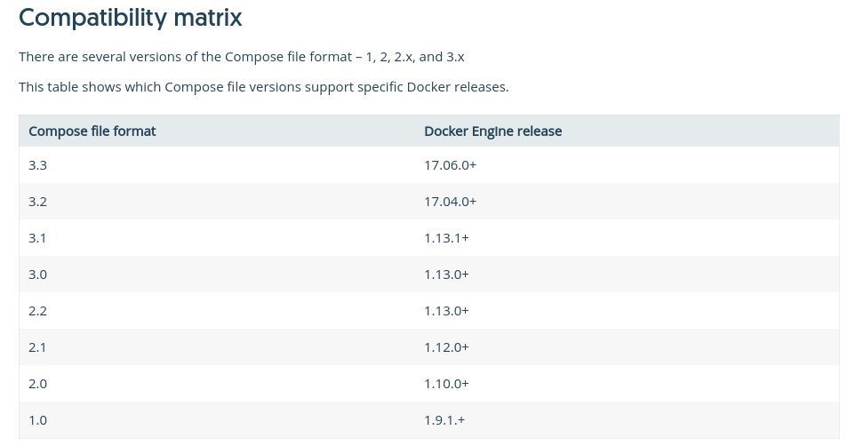Click the Compose file format column header

[x=92, y=131]
